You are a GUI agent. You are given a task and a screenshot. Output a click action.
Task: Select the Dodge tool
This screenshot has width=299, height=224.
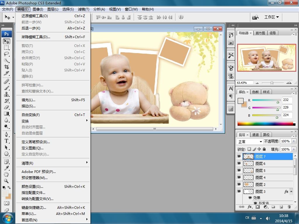[x=6, y=127]
